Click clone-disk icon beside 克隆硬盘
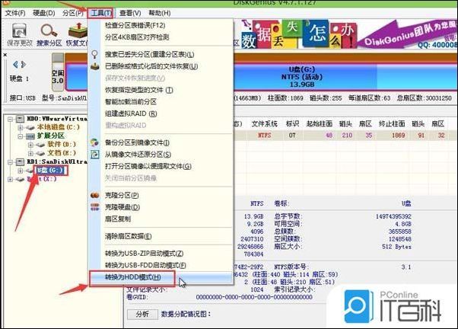This screenshot has height=329, width=458. point(94,207)
